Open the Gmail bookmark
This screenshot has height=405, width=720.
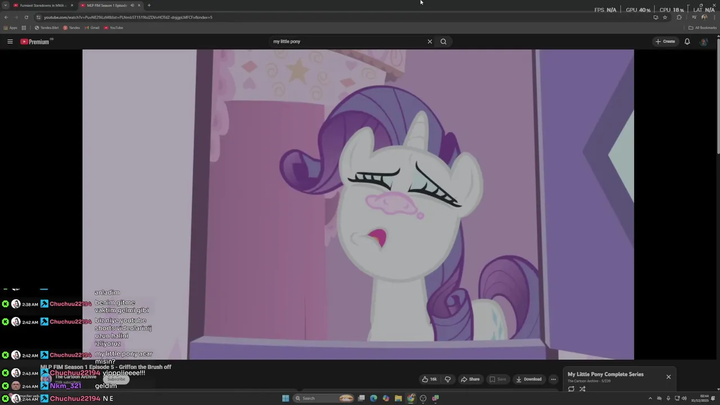click(x=92, y=28)
